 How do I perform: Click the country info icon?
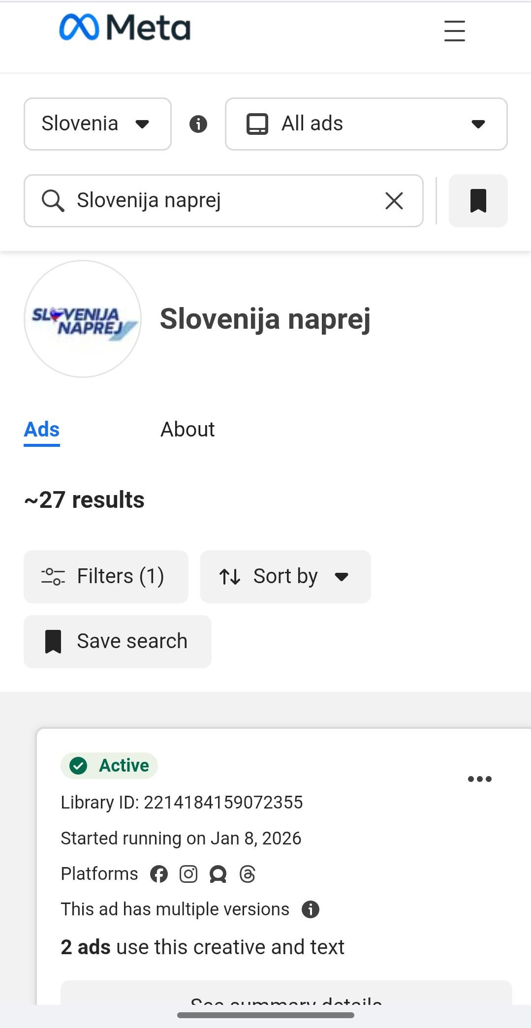pyautogui.click(x=198, y=124)
